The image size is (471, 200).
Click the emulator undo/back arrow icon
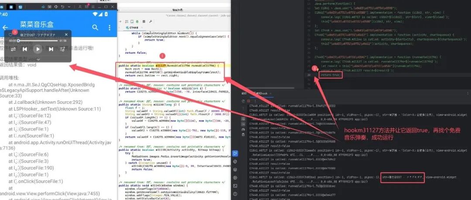62,7
